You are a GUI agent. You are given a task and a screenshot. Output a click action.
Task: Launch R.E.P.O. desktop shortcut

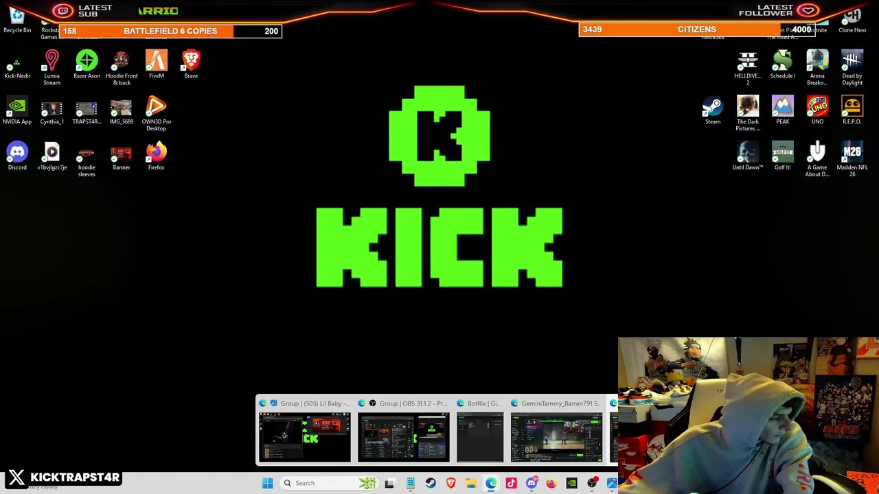[852, 111]
